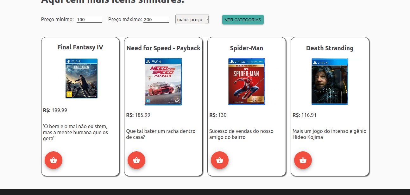410x195 pixels.
Task: Click the Spider-Man product title
Action: click(247, 48)
